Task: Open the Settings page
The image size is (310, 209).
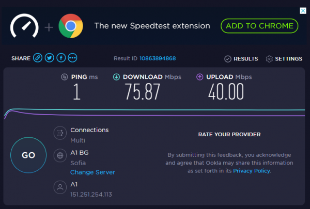Action: (x=284, y=59)
